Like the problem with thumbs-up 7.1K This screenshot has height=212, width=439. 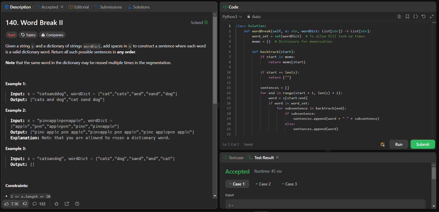coord(12,204)
